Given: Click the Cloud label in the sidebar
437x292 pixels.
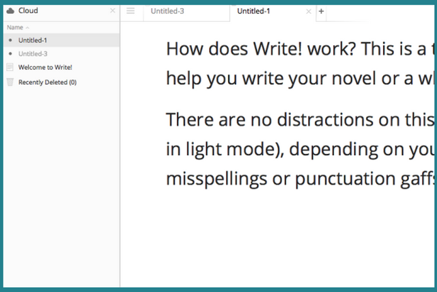Looking at the screenshot, I should tap(28, 11).
